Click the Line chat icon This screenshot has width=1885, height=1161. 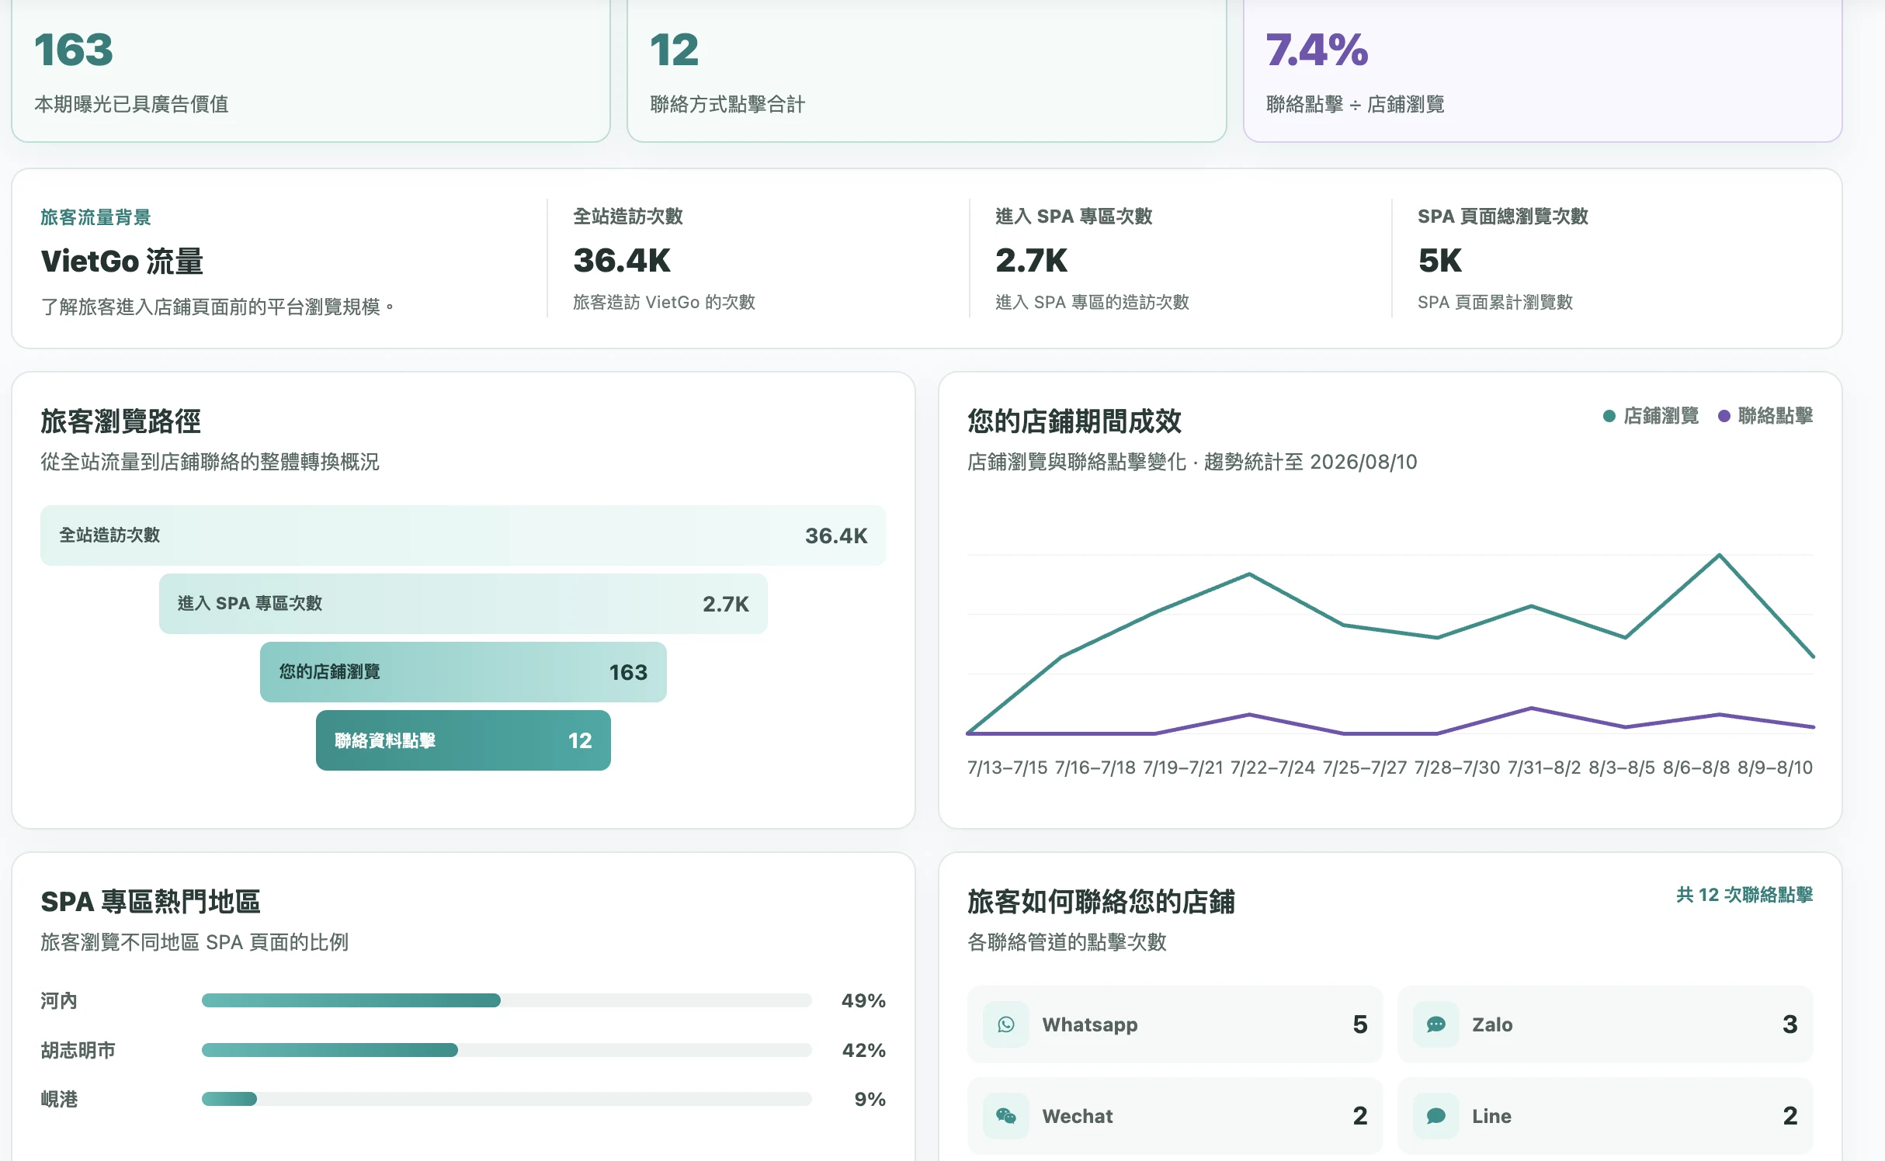[x=1435, y=1116]
